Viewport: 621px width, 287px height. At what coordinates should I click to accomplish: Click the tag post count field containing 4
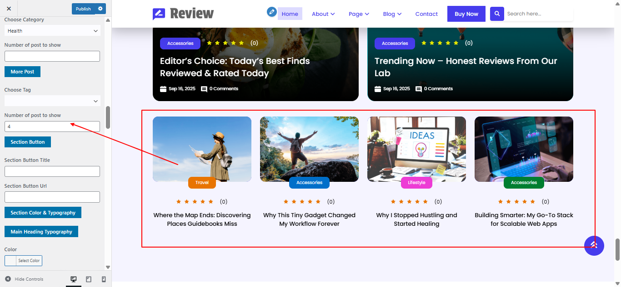point(52,126)
